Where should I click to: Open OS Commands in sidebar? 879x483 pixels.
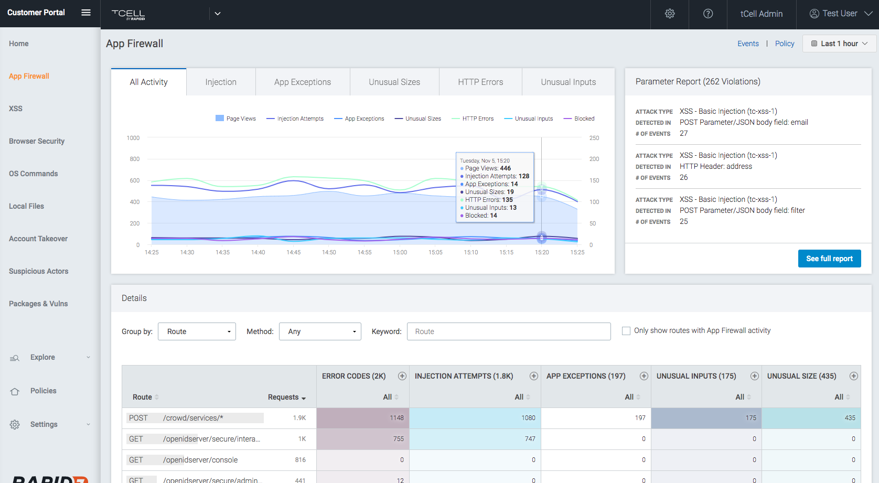pos(34,174)
